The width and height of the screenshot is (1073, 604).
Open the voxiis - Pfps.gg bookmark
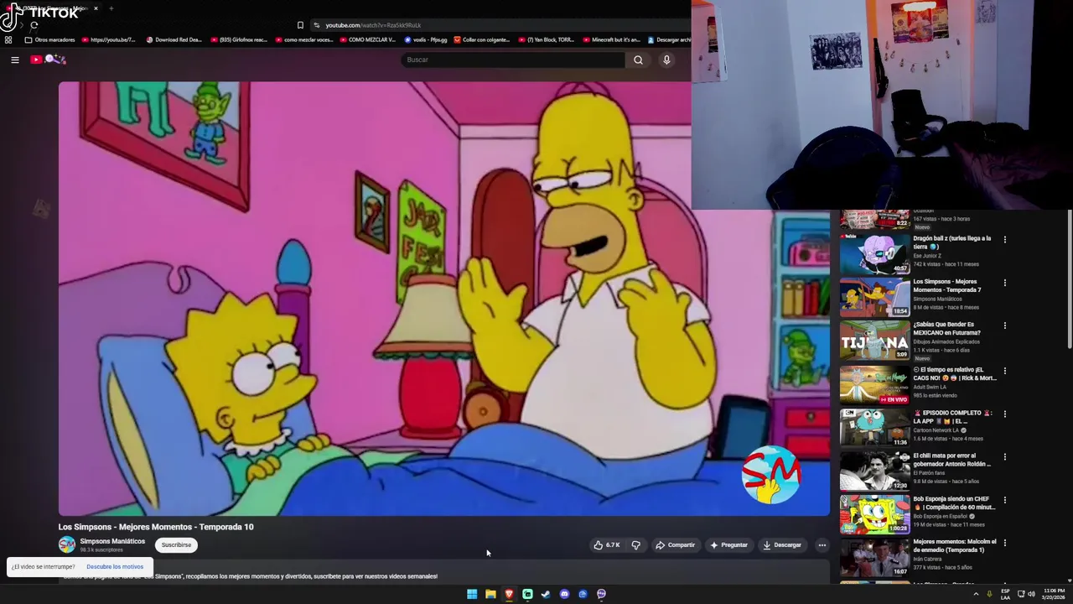426,39
